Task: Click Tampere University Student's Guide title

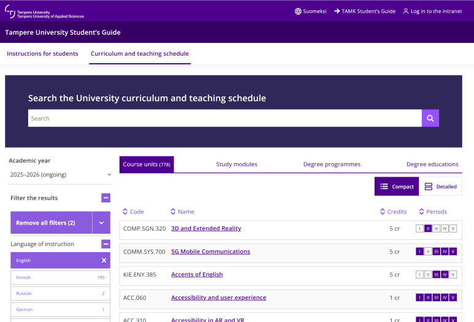Action: tap(63, 33)
